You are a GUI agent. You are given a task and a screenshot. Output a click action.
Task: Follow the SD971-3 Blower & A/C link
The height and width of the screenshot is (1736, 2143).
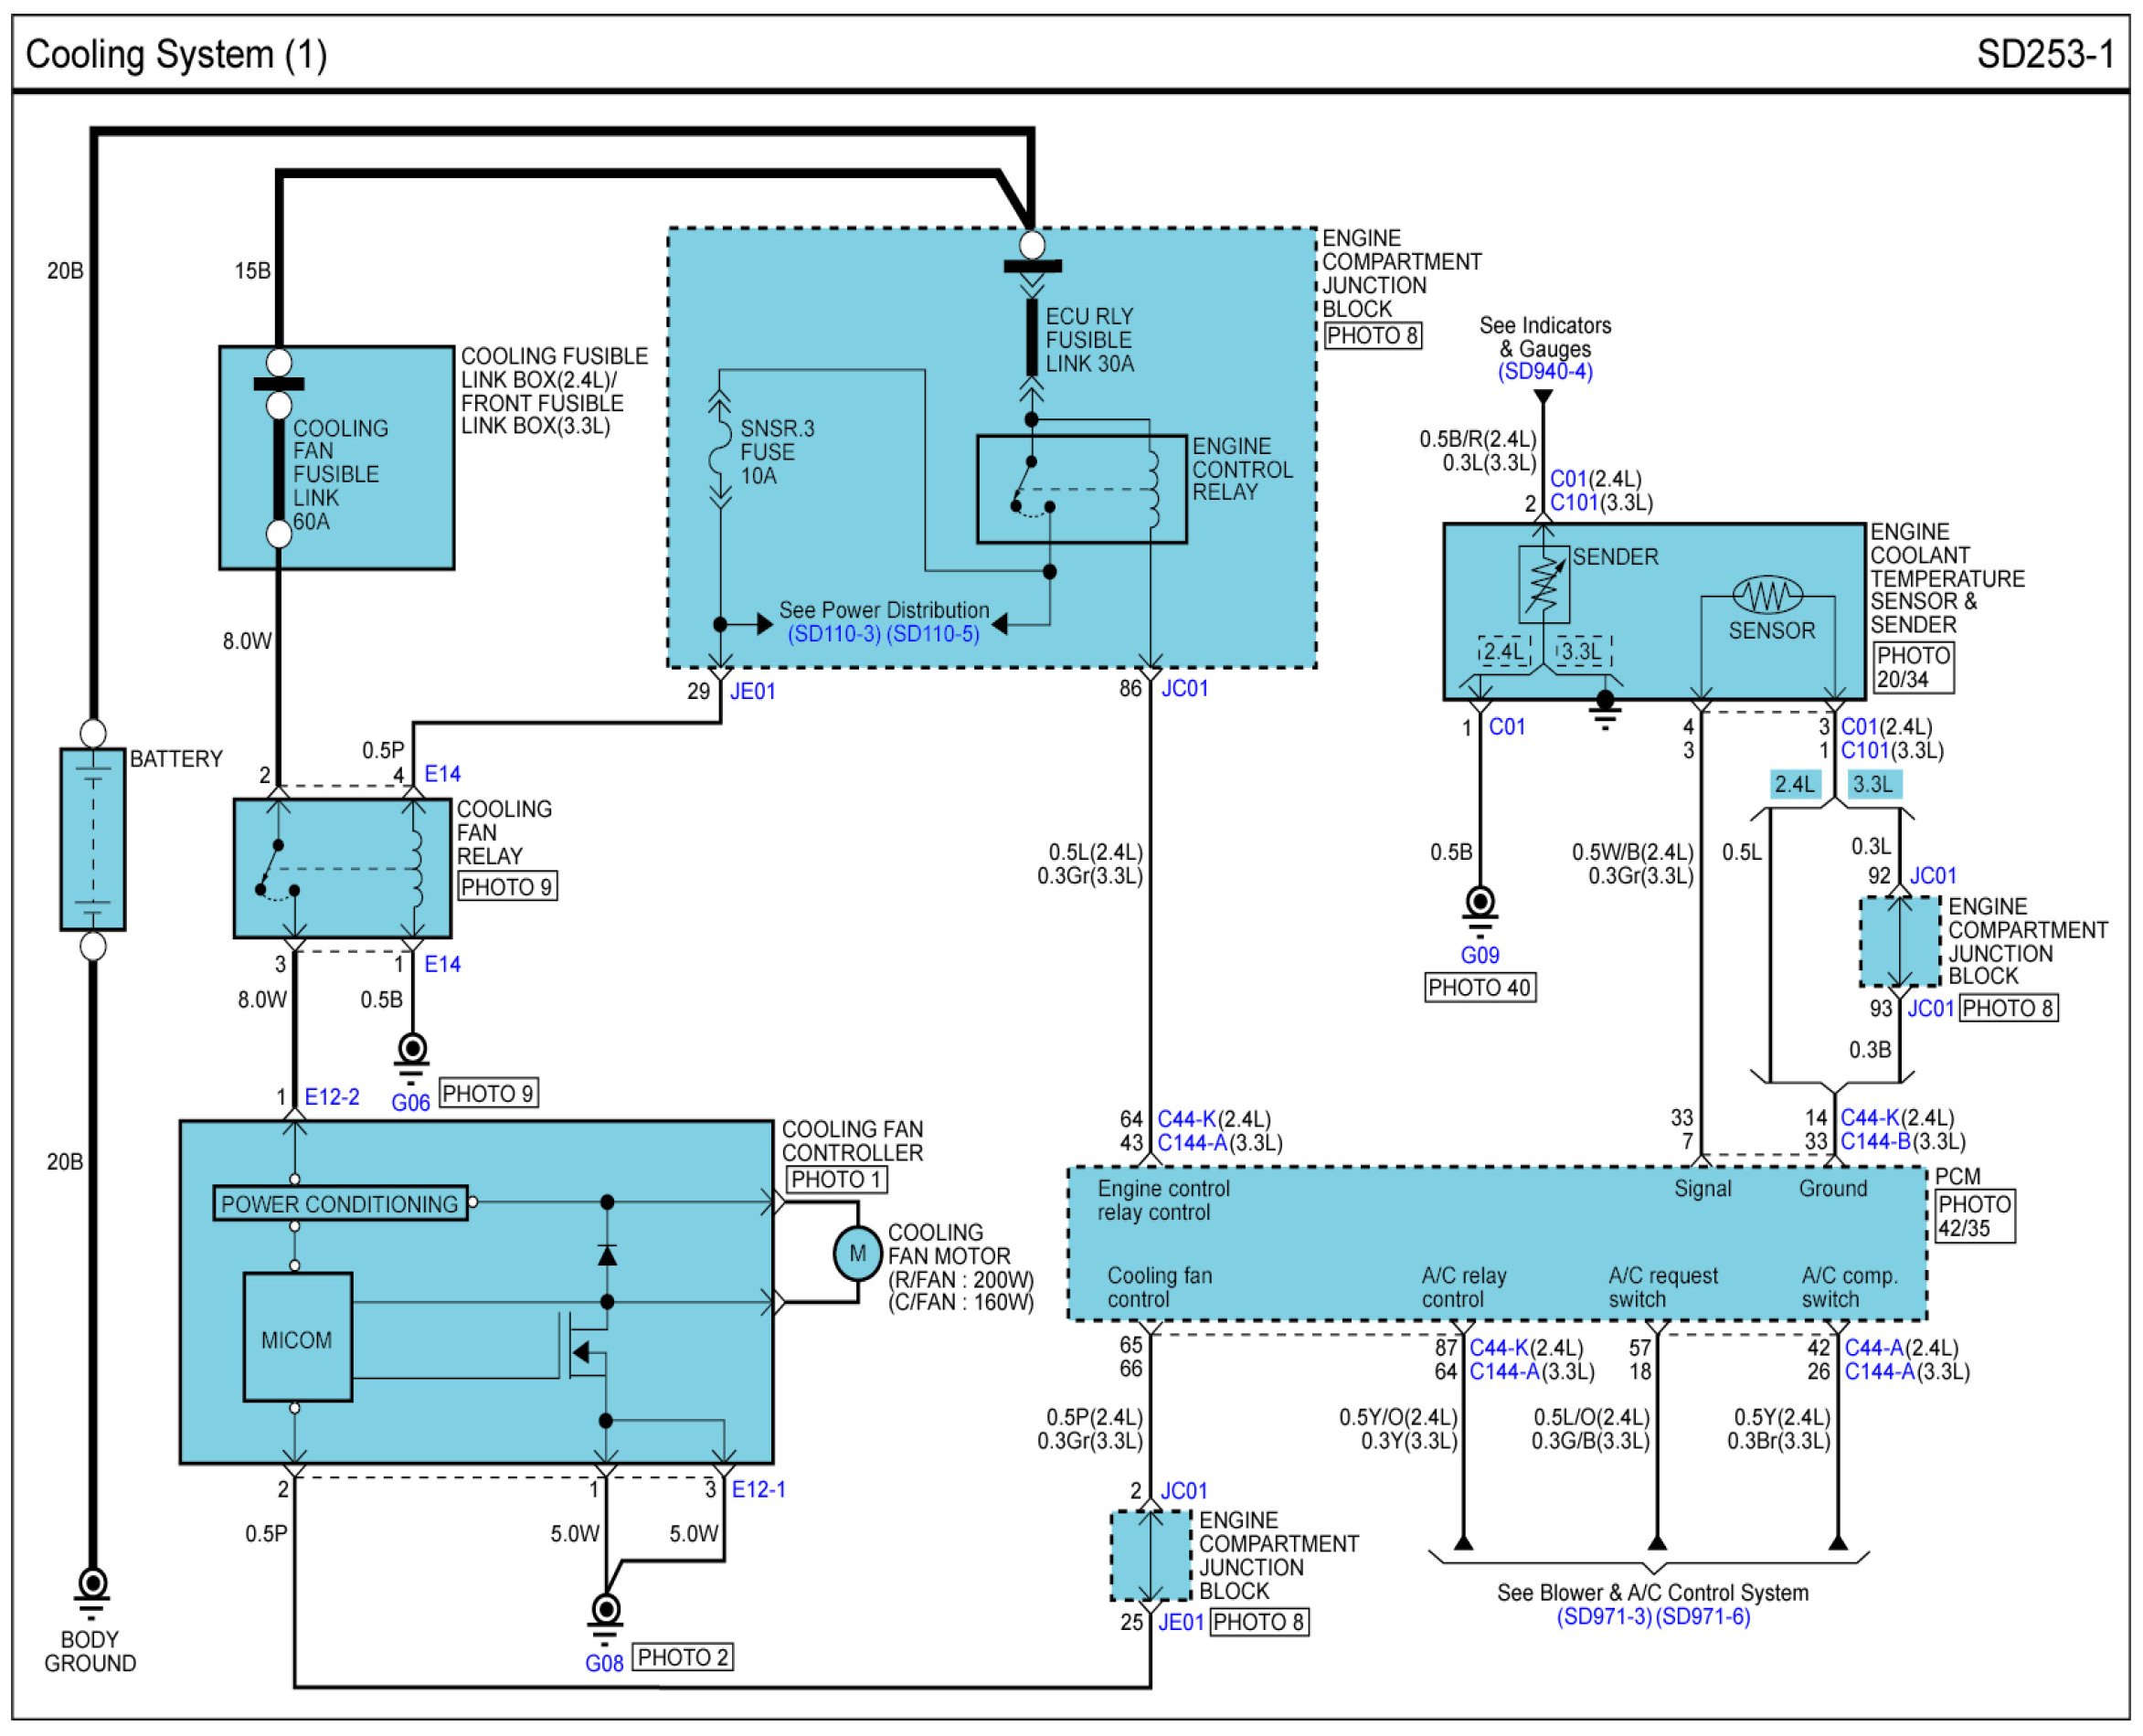click(1603, 1617)
